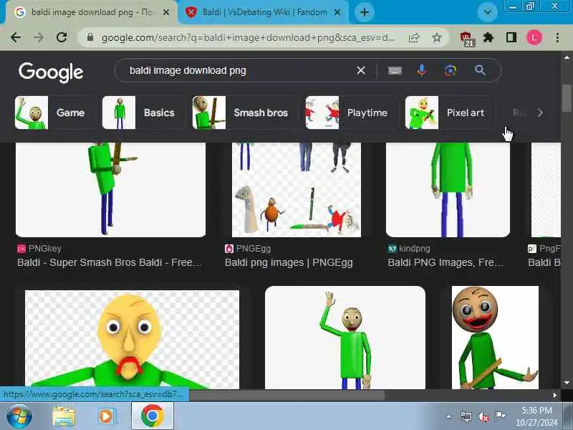This screenshot has height=430, width=573.
Task: Share this page from address bar
Action: tap(414, 37)
